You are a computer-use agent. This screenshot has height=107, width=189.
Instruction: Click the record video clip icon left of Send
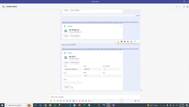pos(135,101)
